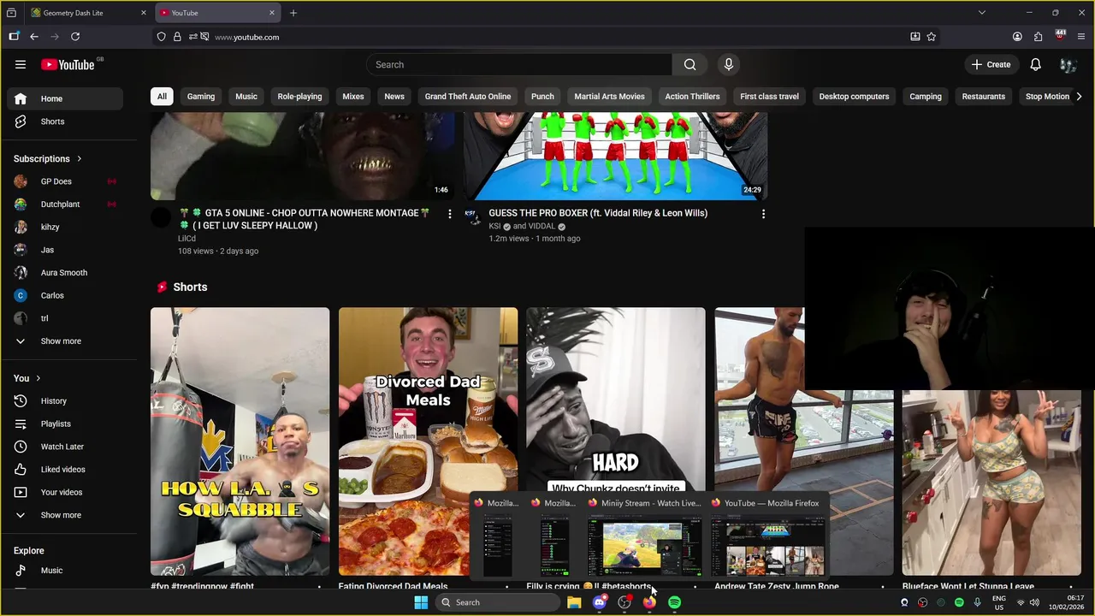Open the How L.A. Squabble short
This screenshot has width=1095, height=616.
pyautogui.click(x=240, y=441)
